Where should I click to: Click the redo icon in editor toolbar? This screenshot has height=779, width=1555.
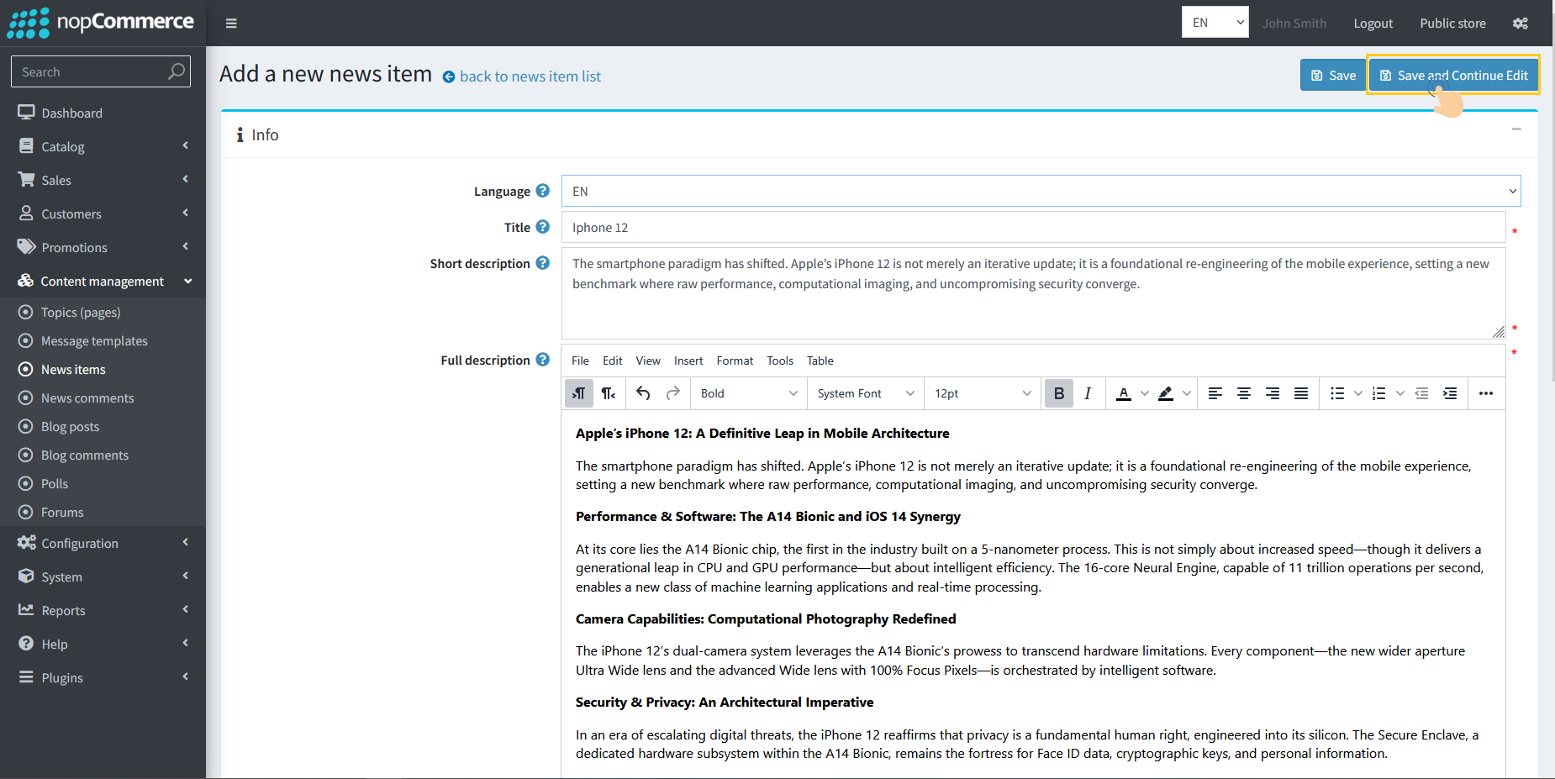[x=672, y=393]
